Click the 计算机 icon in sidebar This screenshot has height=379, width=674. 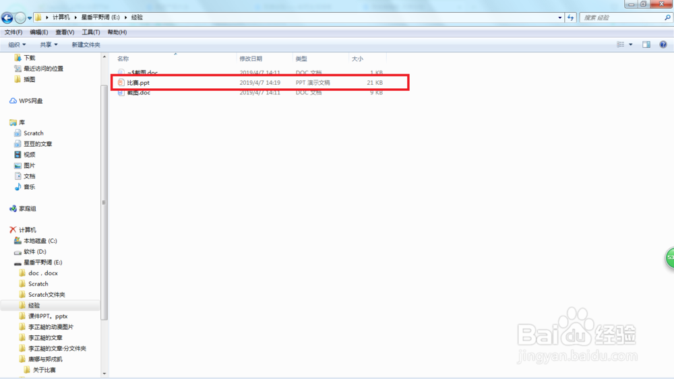(13, 230)
